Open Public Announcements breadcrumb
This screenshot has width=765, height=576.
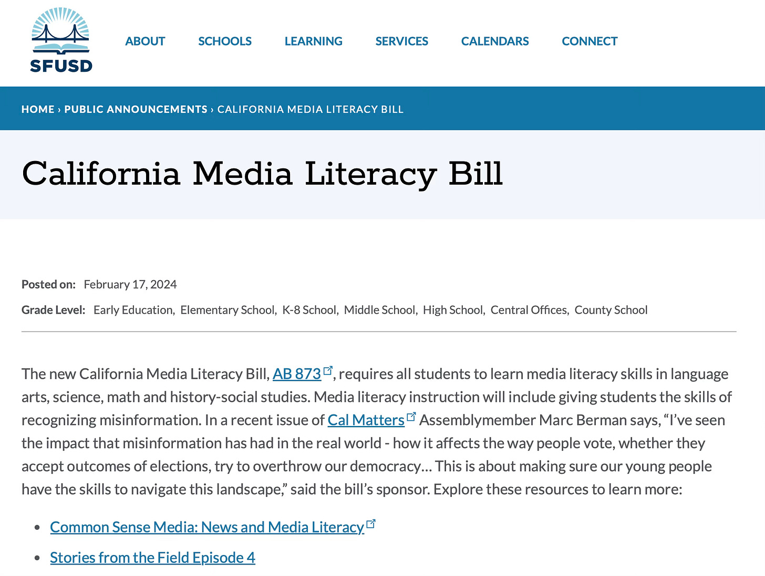[136, 109]
